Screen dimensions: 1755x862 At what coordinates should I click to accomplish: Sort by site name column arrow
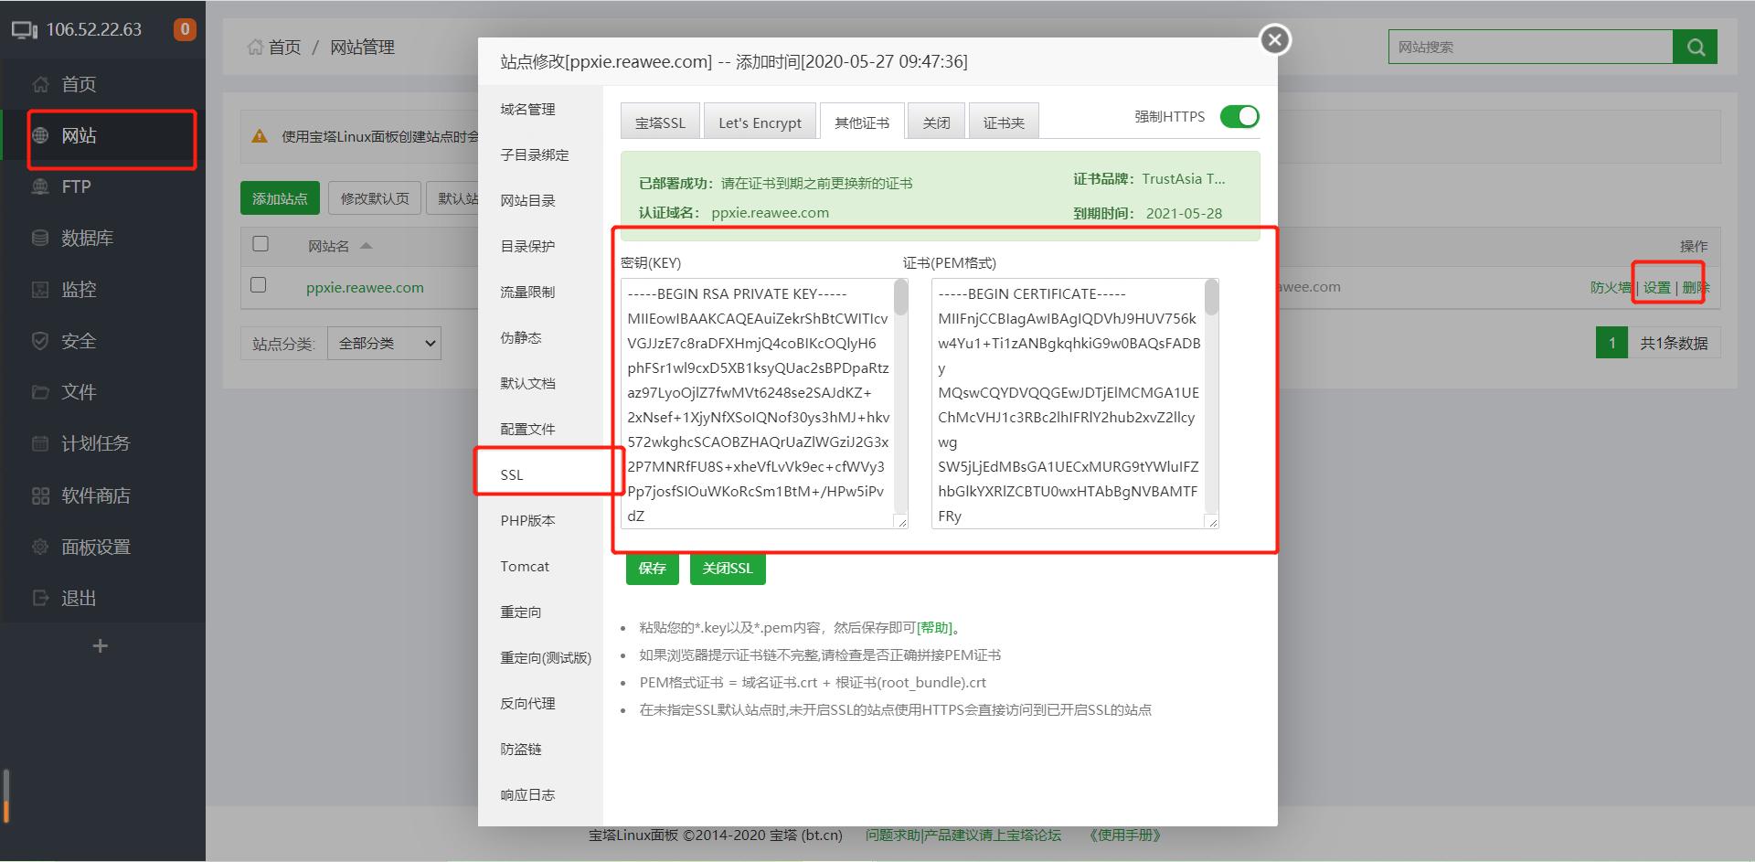367,246
